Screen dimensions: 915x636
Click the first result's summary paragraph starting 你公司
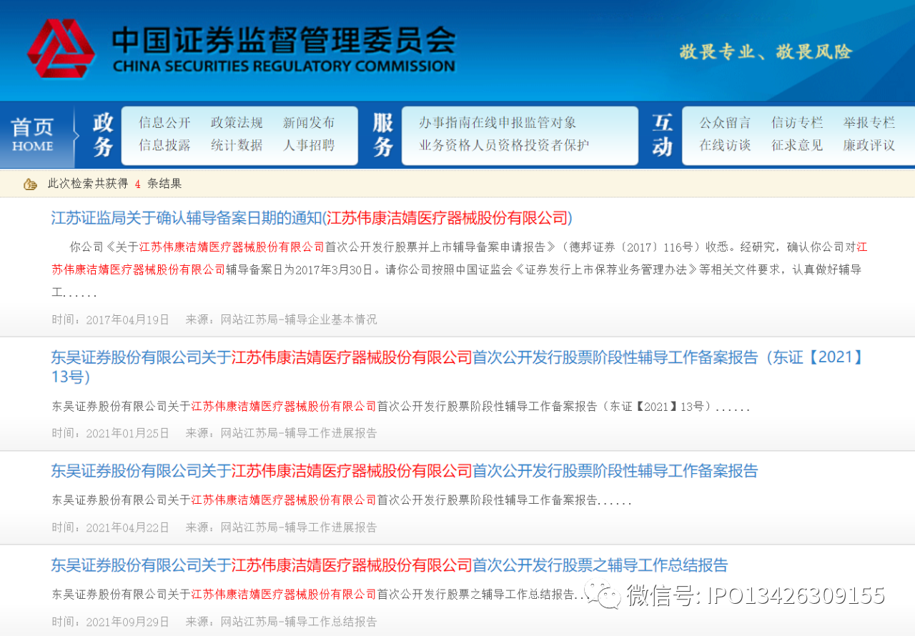point(459,269)
